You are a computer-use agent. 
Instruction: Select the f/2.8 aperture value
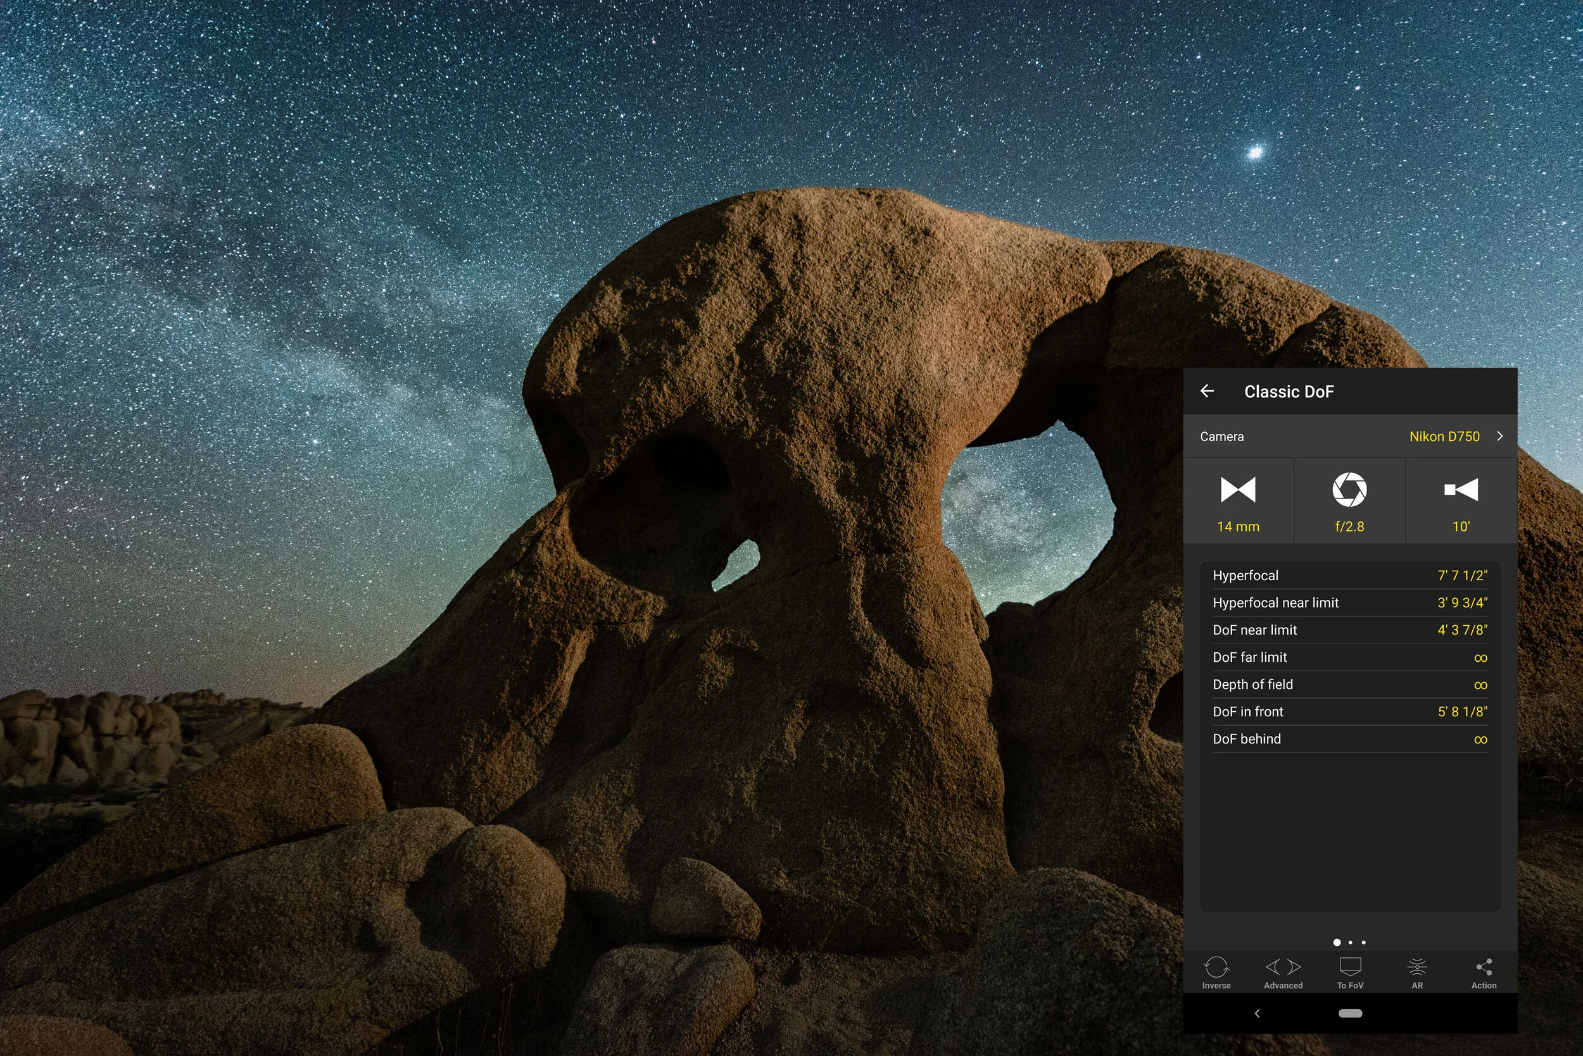click(1349, 526)
